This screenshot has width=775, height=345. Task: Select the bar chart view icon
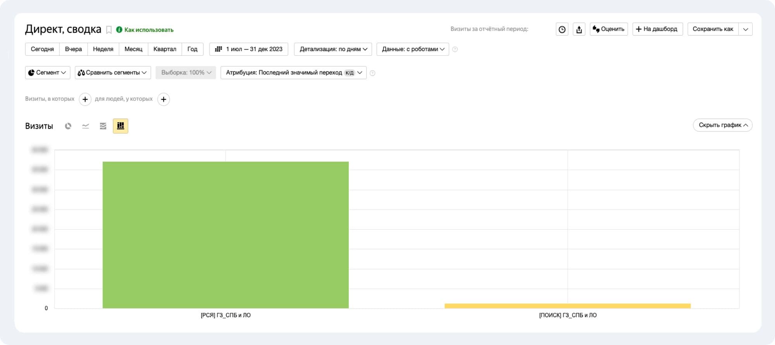click(121, 126)
